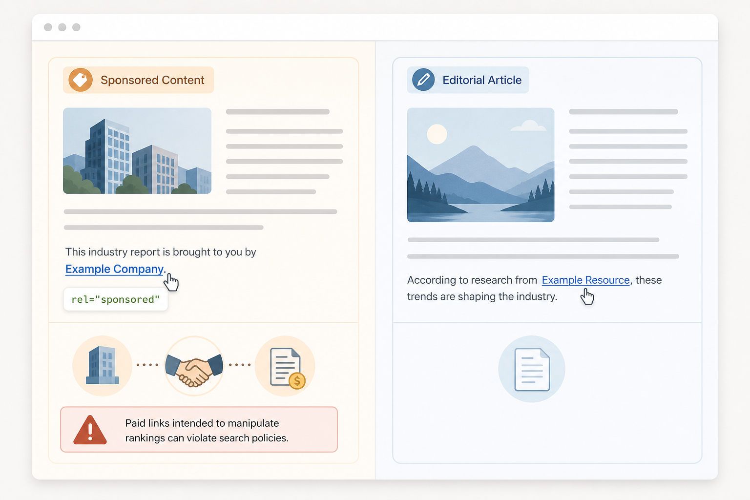Open the Example Company link

(x=116, y=269)
